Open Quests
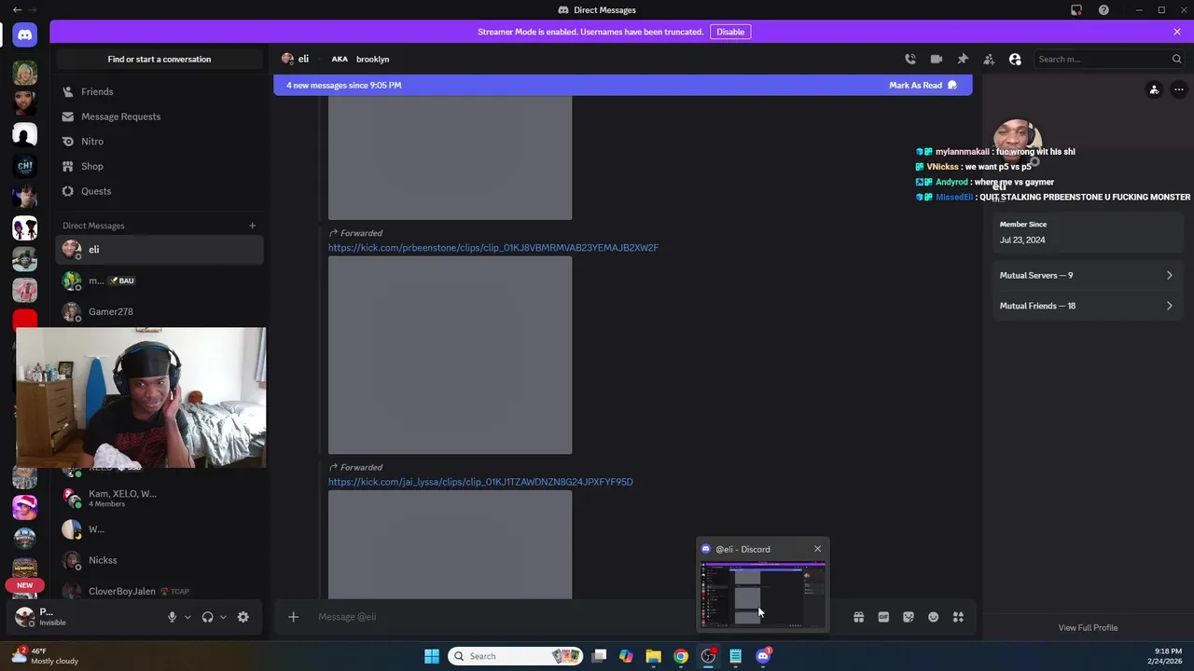The width and height of the screenshot is (1194, 671). click(x=160, y=191)
